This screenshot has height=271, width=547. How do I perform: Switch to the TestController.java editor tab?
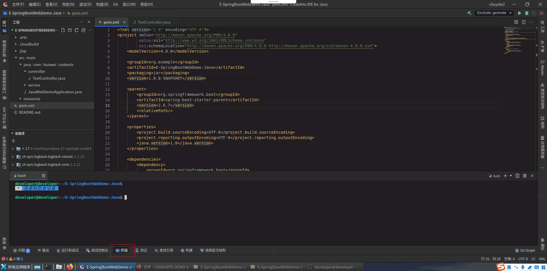point(154,22)
